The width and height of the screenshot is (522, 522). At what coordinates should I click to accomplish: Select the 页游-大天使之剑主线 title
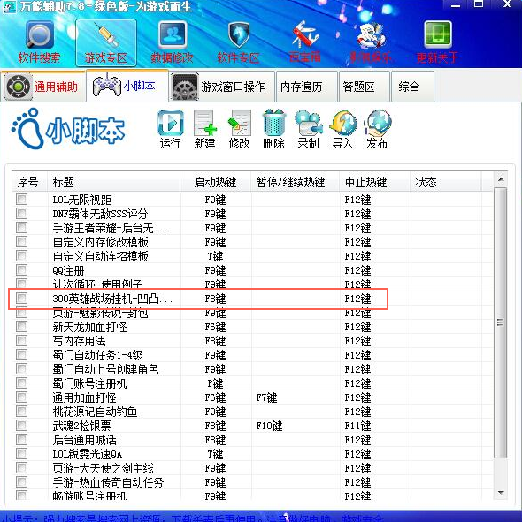tap(103, 468)
